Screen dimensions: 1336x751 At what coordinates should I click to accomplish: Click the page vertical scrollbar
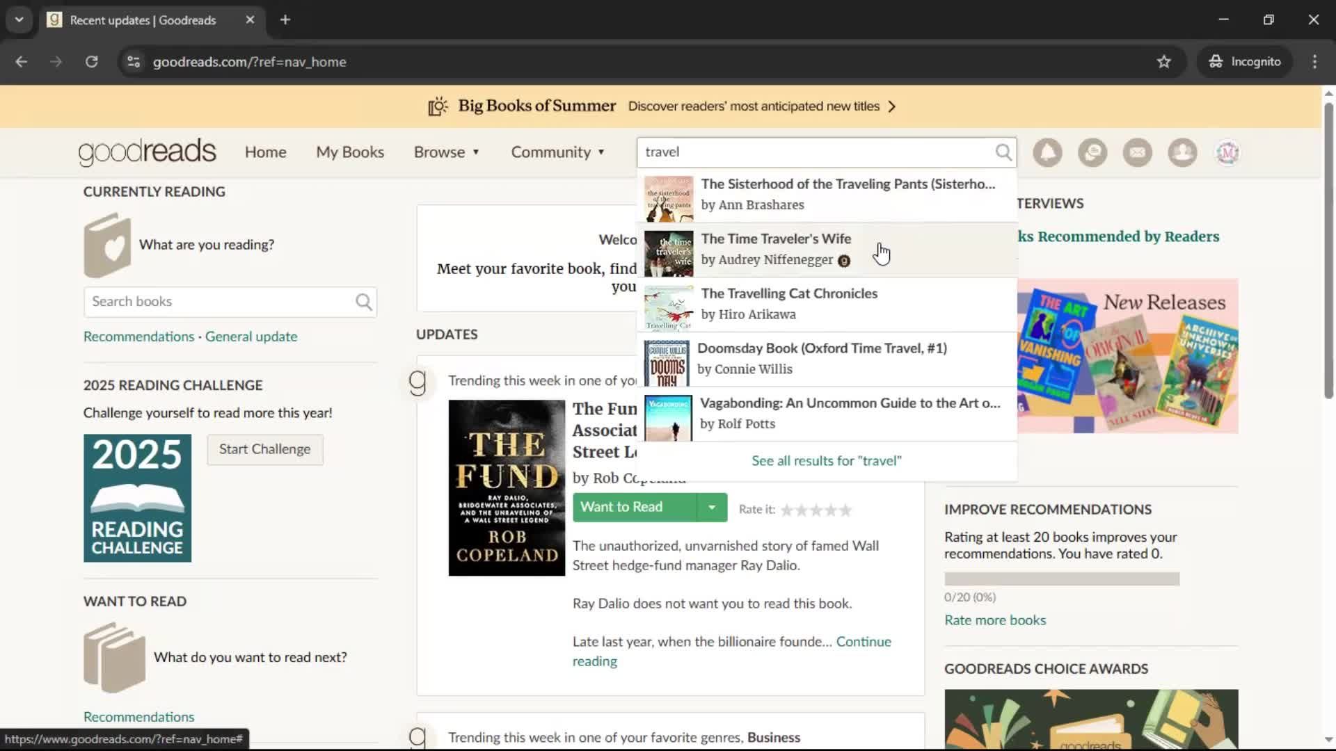pyautogui.click(x=1328, y=250)
